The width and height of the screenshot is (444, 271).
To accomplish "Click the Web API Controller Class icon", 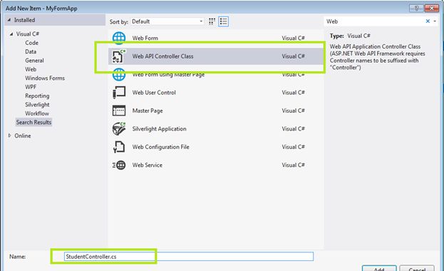I will click(x=119, y=56).
